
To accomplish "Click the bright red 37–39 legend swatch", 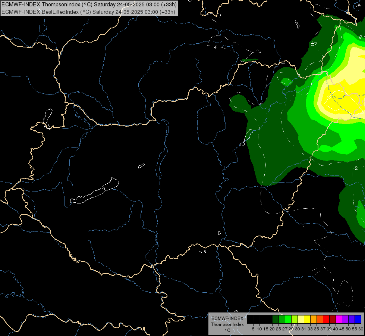I will tap(326, 319).
